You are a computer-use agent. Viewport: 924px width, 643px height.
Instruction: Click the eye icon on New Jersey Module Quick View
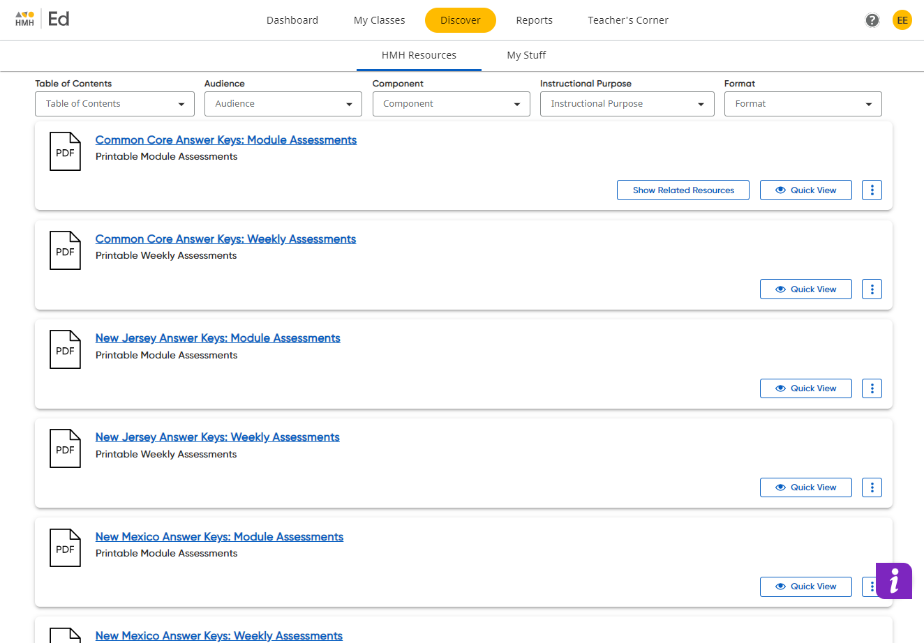point(780,388)
